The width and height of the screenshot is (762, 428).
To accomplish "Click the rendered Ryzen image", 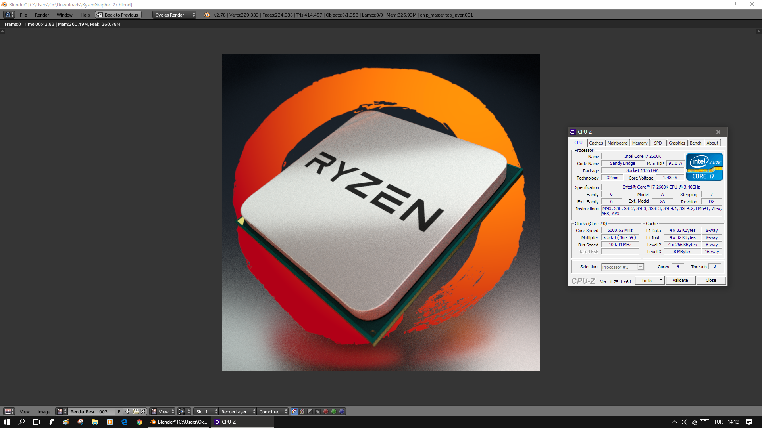I will [381, 213].
